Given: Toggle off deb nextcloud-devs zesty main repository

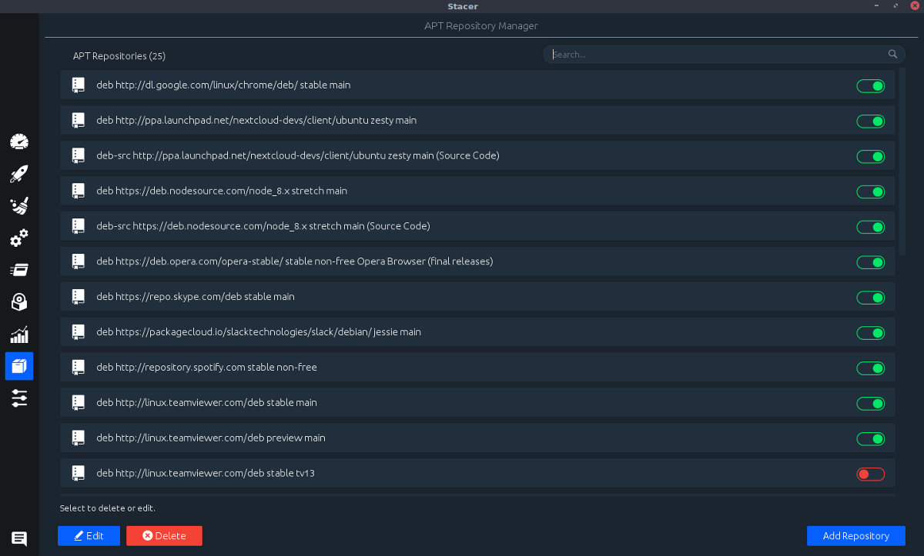Looking at the screenshot, I should pos(870,121).
